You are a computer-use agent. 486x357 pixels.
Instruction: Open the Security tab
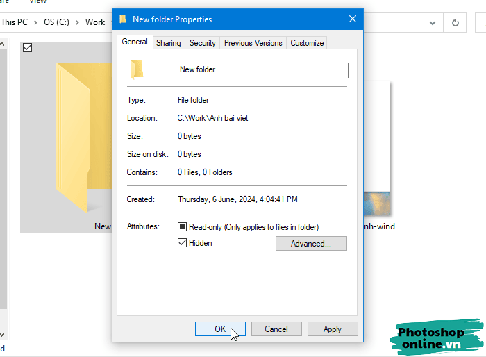pyautogui.click(x=203, y=43)
